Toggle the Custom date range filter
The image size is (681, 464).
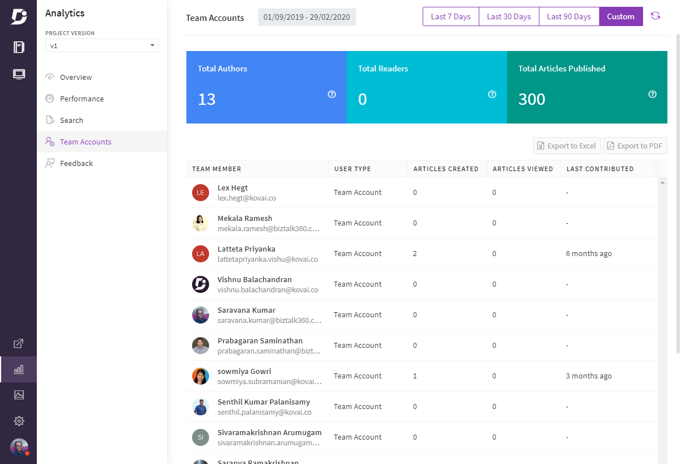pyautogui.click(x=620, y=16)
